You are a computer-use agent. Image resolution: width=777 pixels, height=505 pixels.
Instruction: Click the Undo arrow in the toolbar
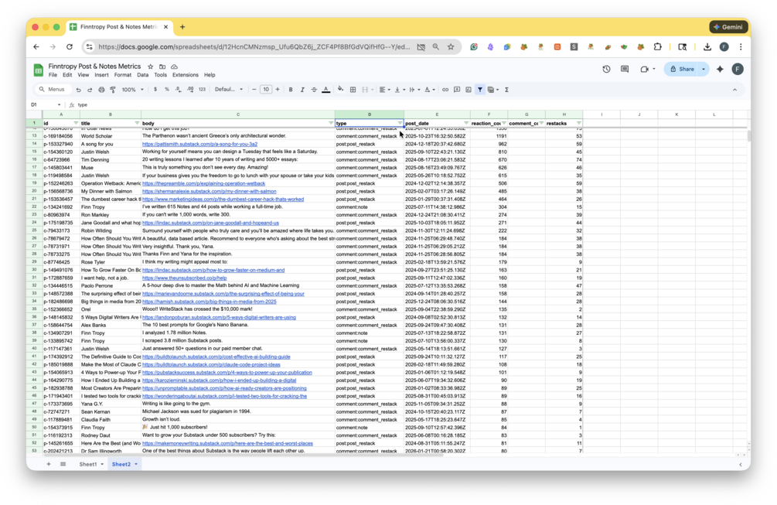coord(78,90)
